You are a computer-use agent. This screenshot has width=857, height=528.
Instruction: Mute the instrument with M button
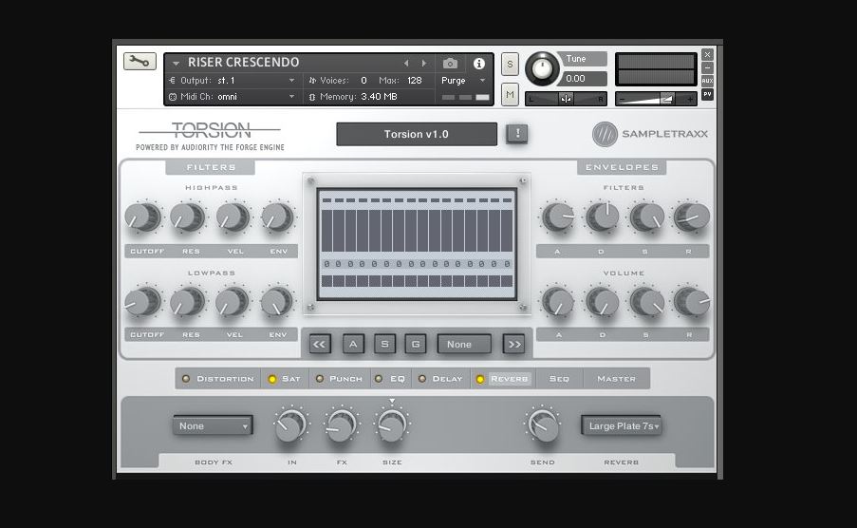(x=510, y=95)
